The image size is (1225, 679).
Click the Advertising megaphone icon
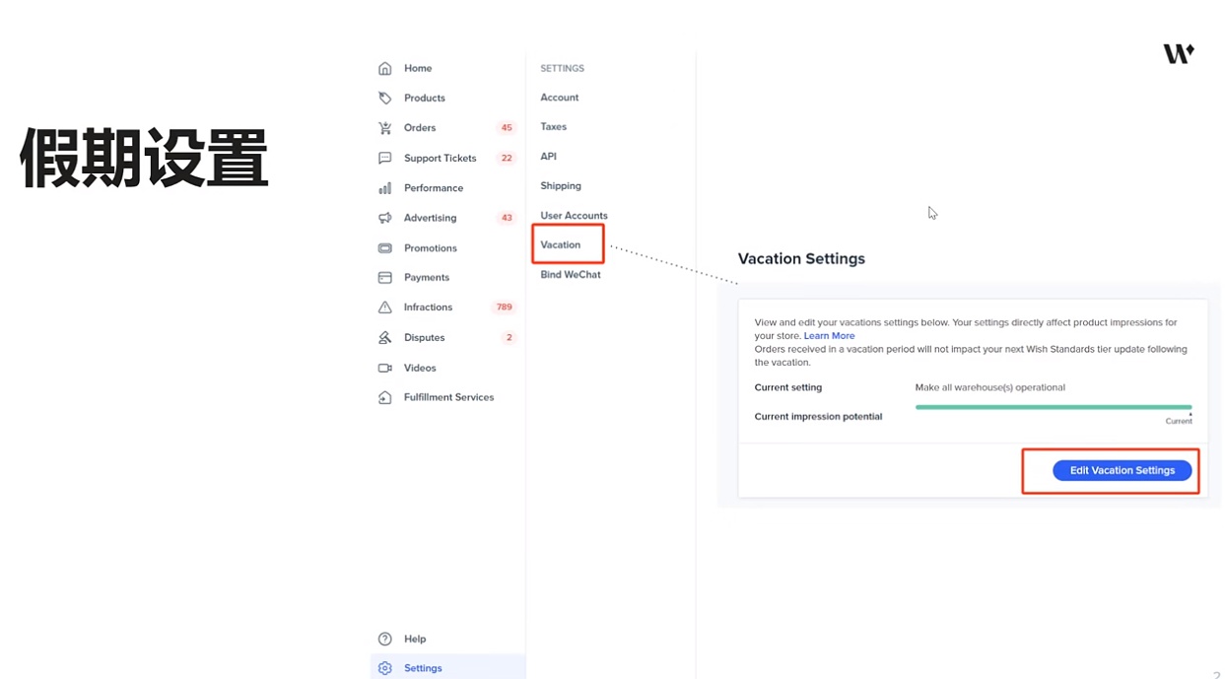click(x=385, y=218)
